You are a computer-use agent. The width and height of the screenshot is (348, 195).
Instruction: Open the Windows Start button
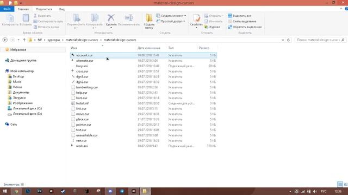coord(5,191)
